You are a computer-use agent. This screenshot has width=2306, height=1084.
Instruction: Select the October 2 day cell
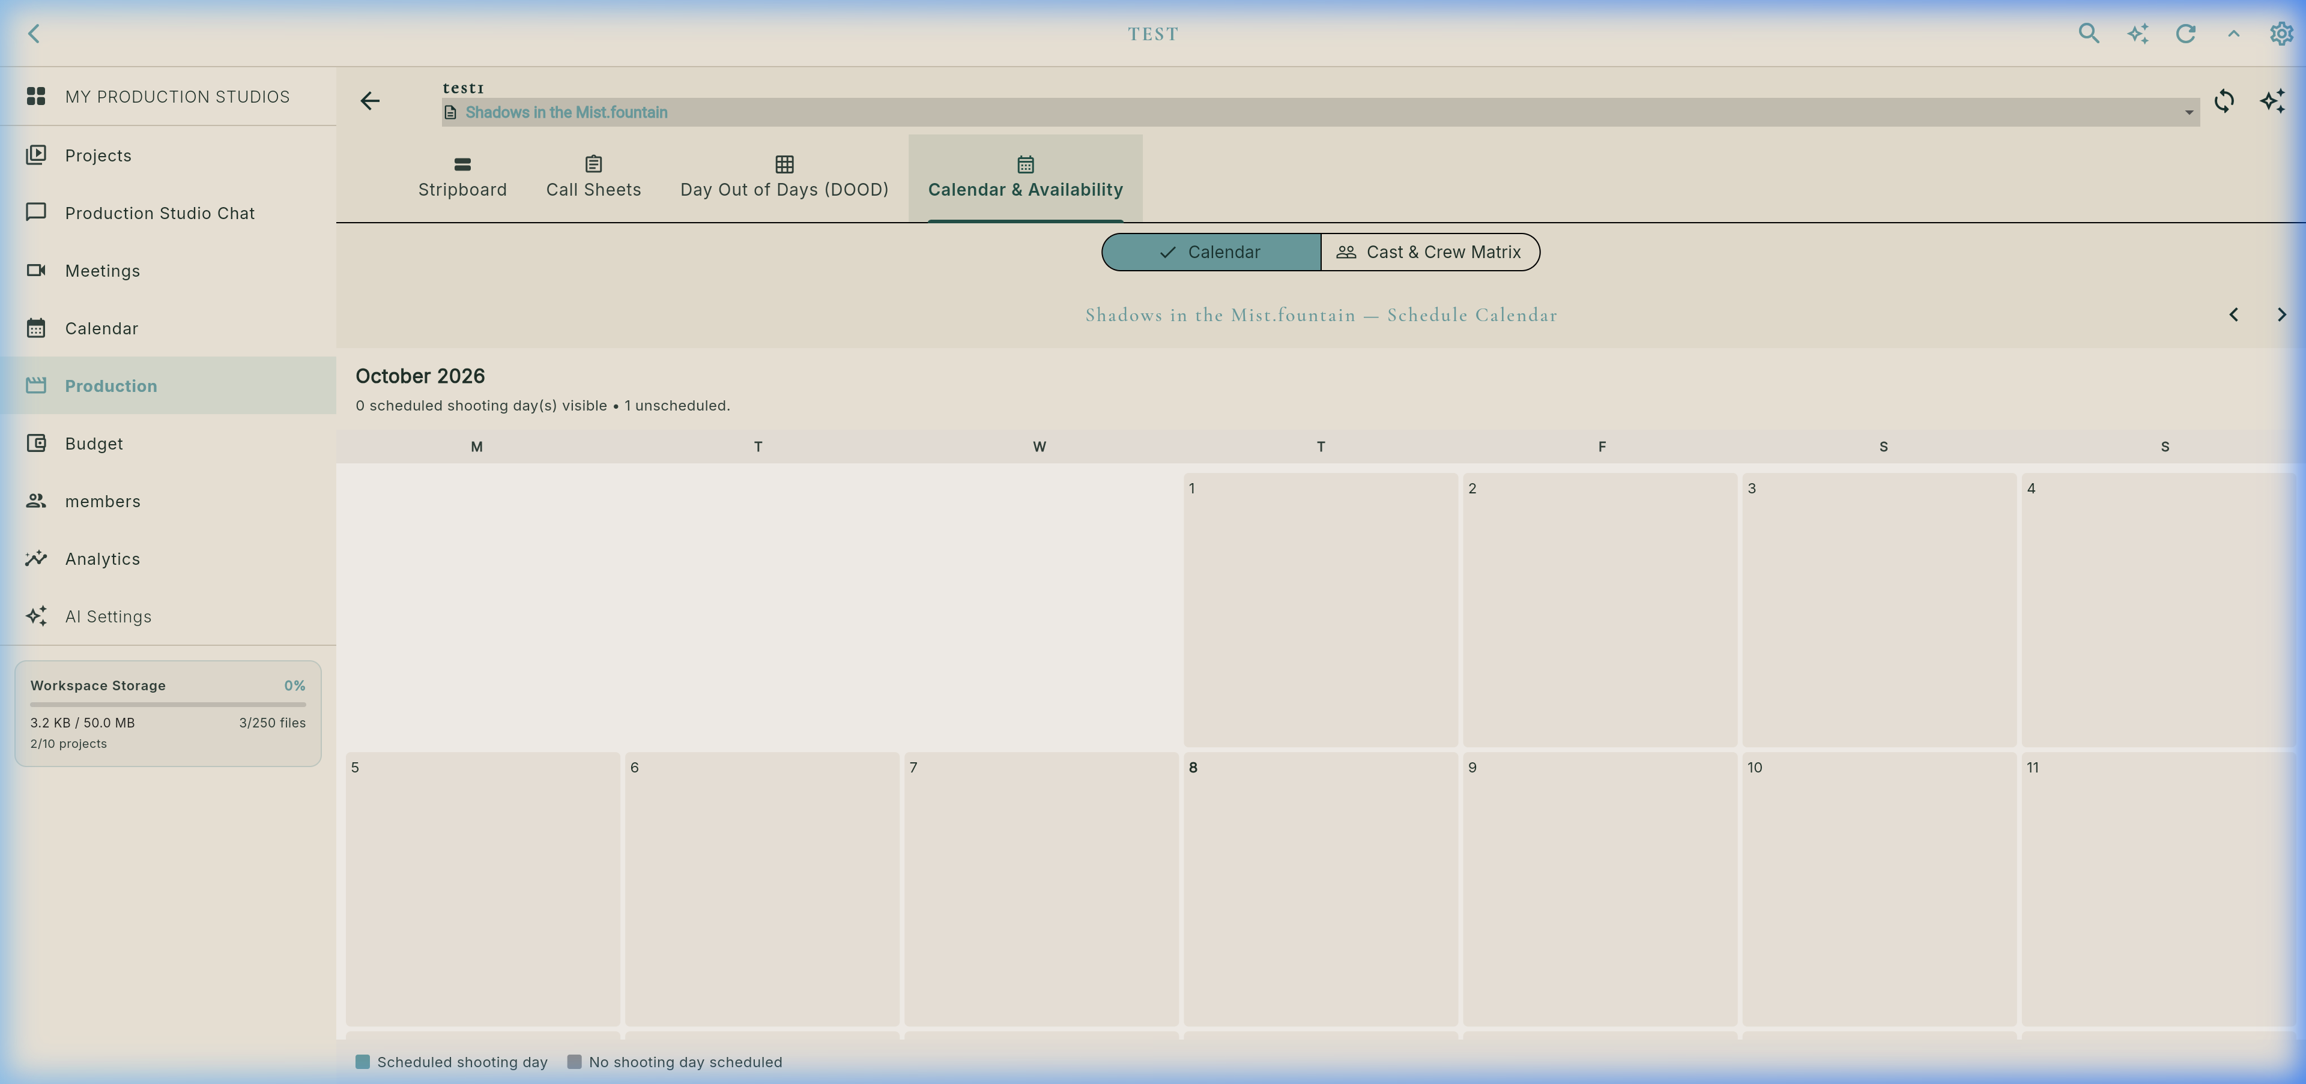[x=1600, y=610]
